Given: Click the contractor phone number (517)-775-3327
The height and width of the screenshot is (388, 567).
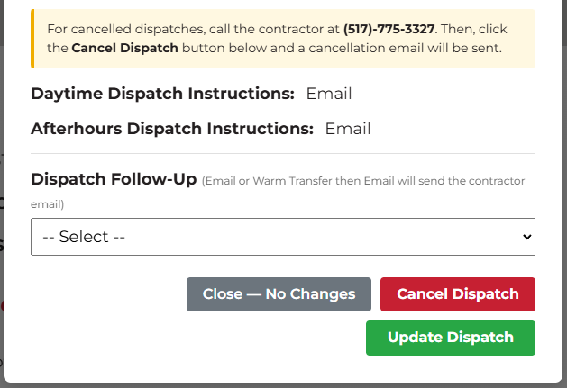Looking at the screenshot, I should [x=389, y=30].
